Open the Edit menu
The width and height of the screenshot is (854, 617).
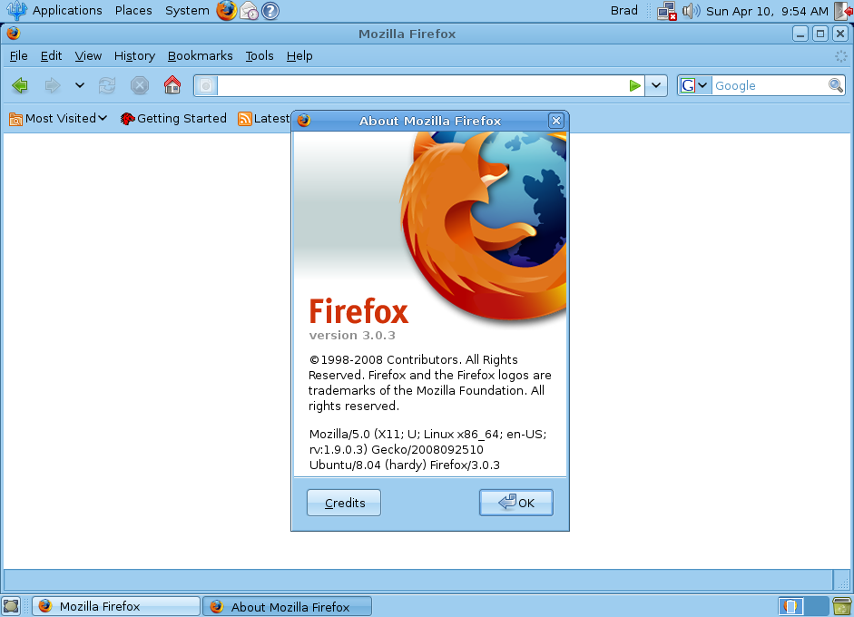point(51,56)
